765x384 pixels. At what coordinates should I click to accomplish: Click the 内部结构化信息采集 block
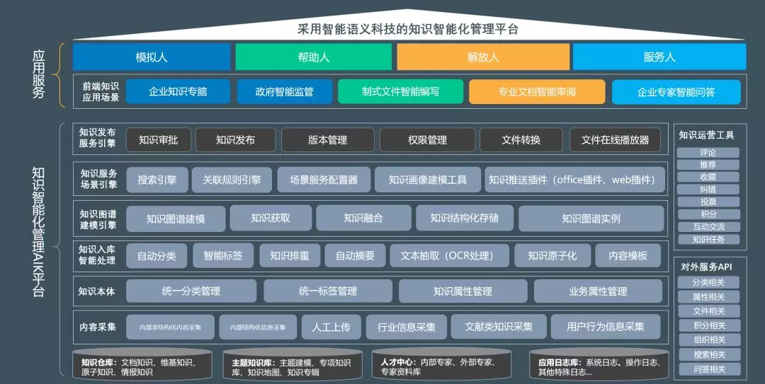point(258,327)
